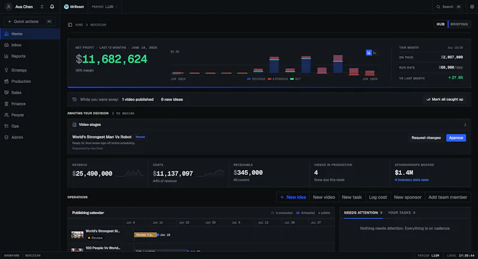
Task: Toggle the NET legend series
Action: pyautogui.click(x=295, y=79)
